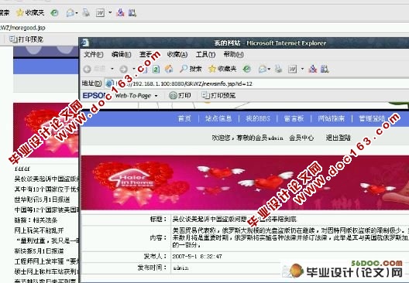This screenshot has width=409, height=283.
Task: Click 管理登陆 navigation link
Action: click(x=372, y=119)
